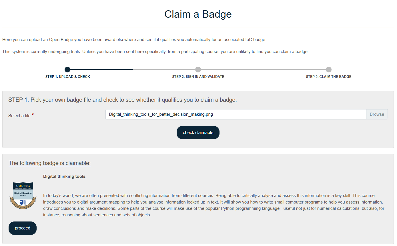Click the Step 1 progress circle
Image resolution: width=397 pixels, height=246 pixels.
(67, 70)
